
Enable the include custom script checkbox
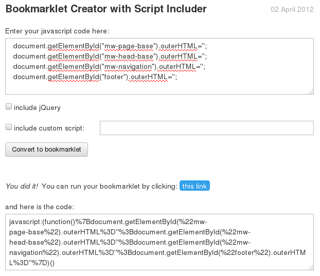9,127
